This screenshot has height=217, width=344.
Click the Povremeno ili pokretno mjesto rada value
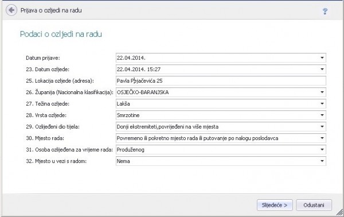click(x=197, y=138)
